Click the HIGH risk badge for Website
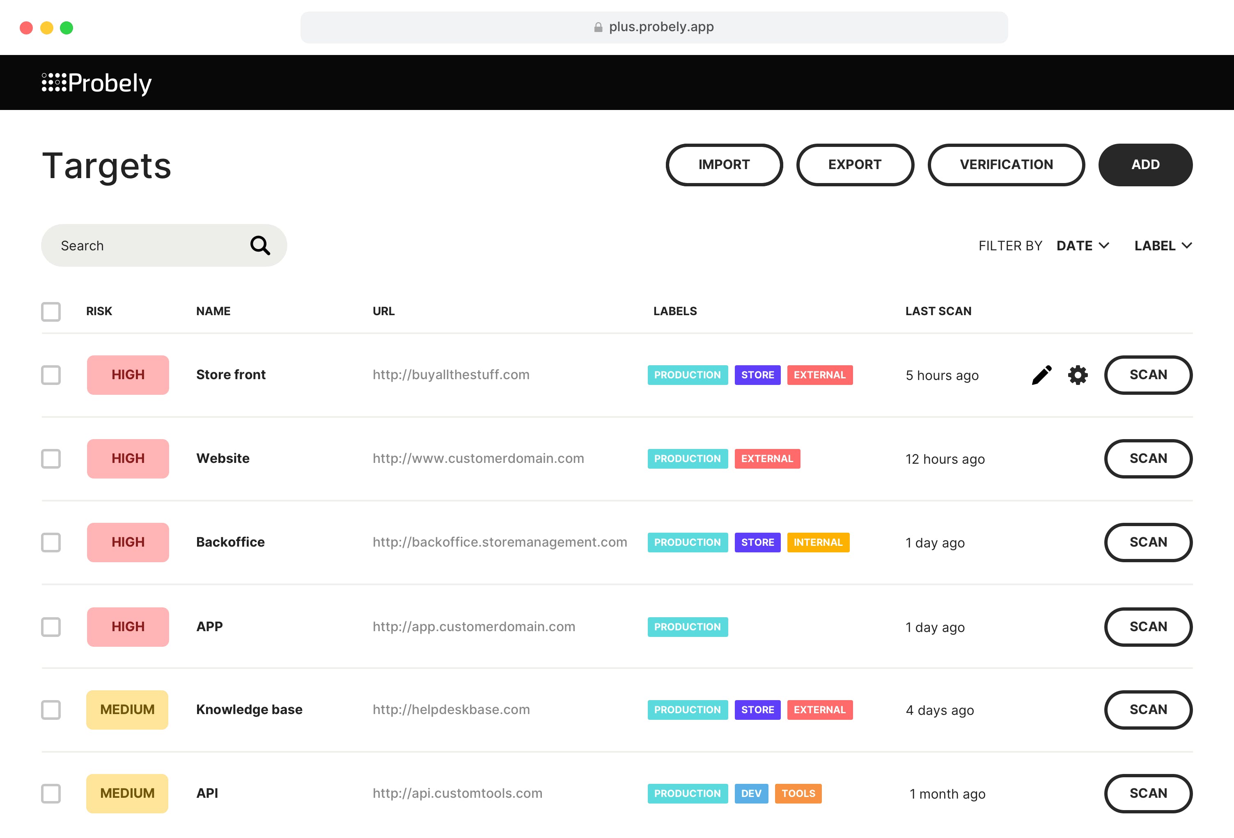Viewport: 1234px width, 838px height. (x=128, y=458)
